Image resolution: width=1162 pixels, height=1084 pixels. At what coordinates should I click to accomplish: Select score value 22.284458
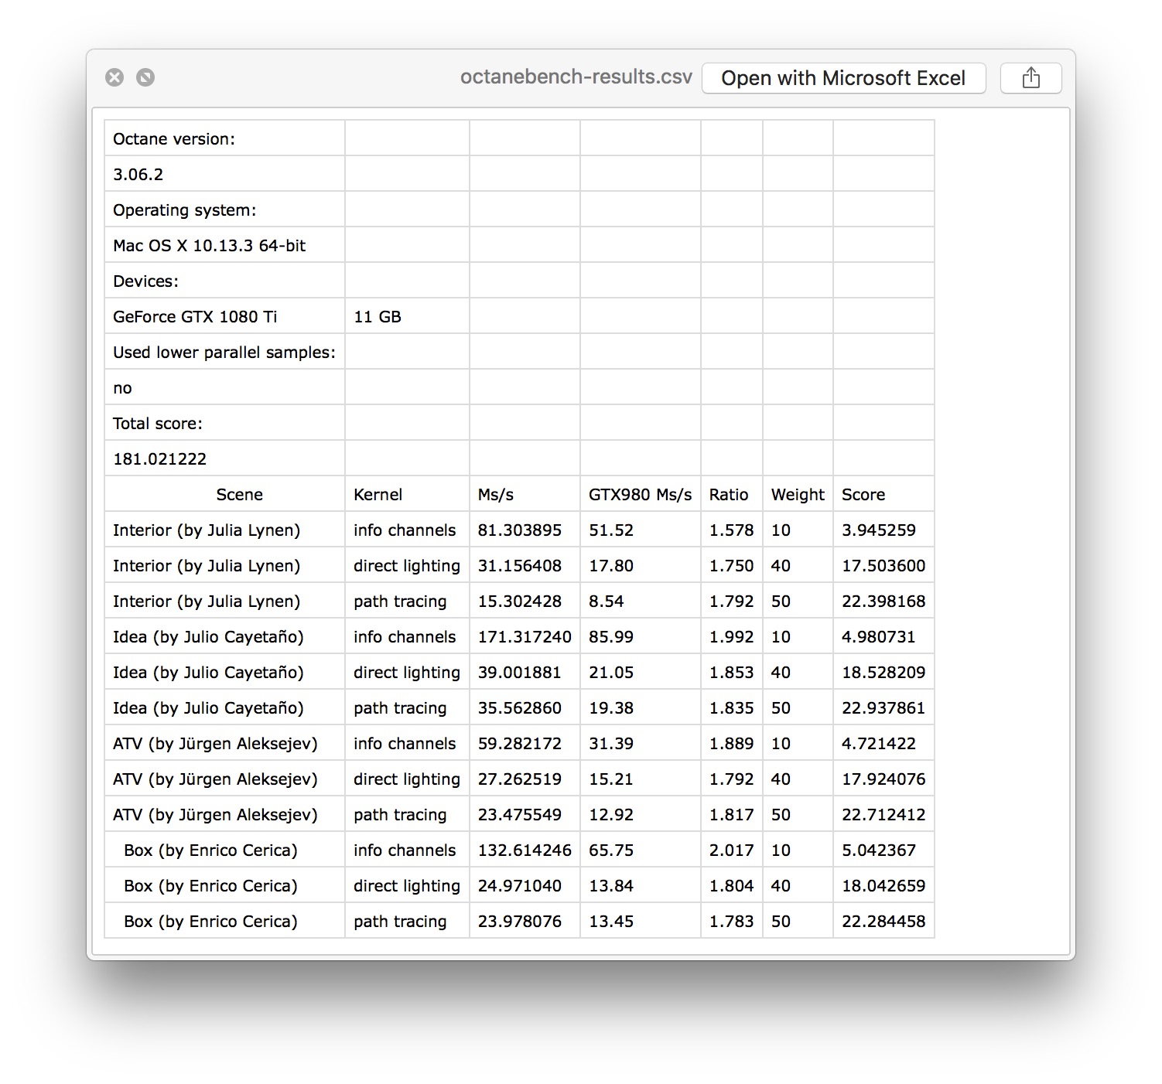[x=883, y=921]
